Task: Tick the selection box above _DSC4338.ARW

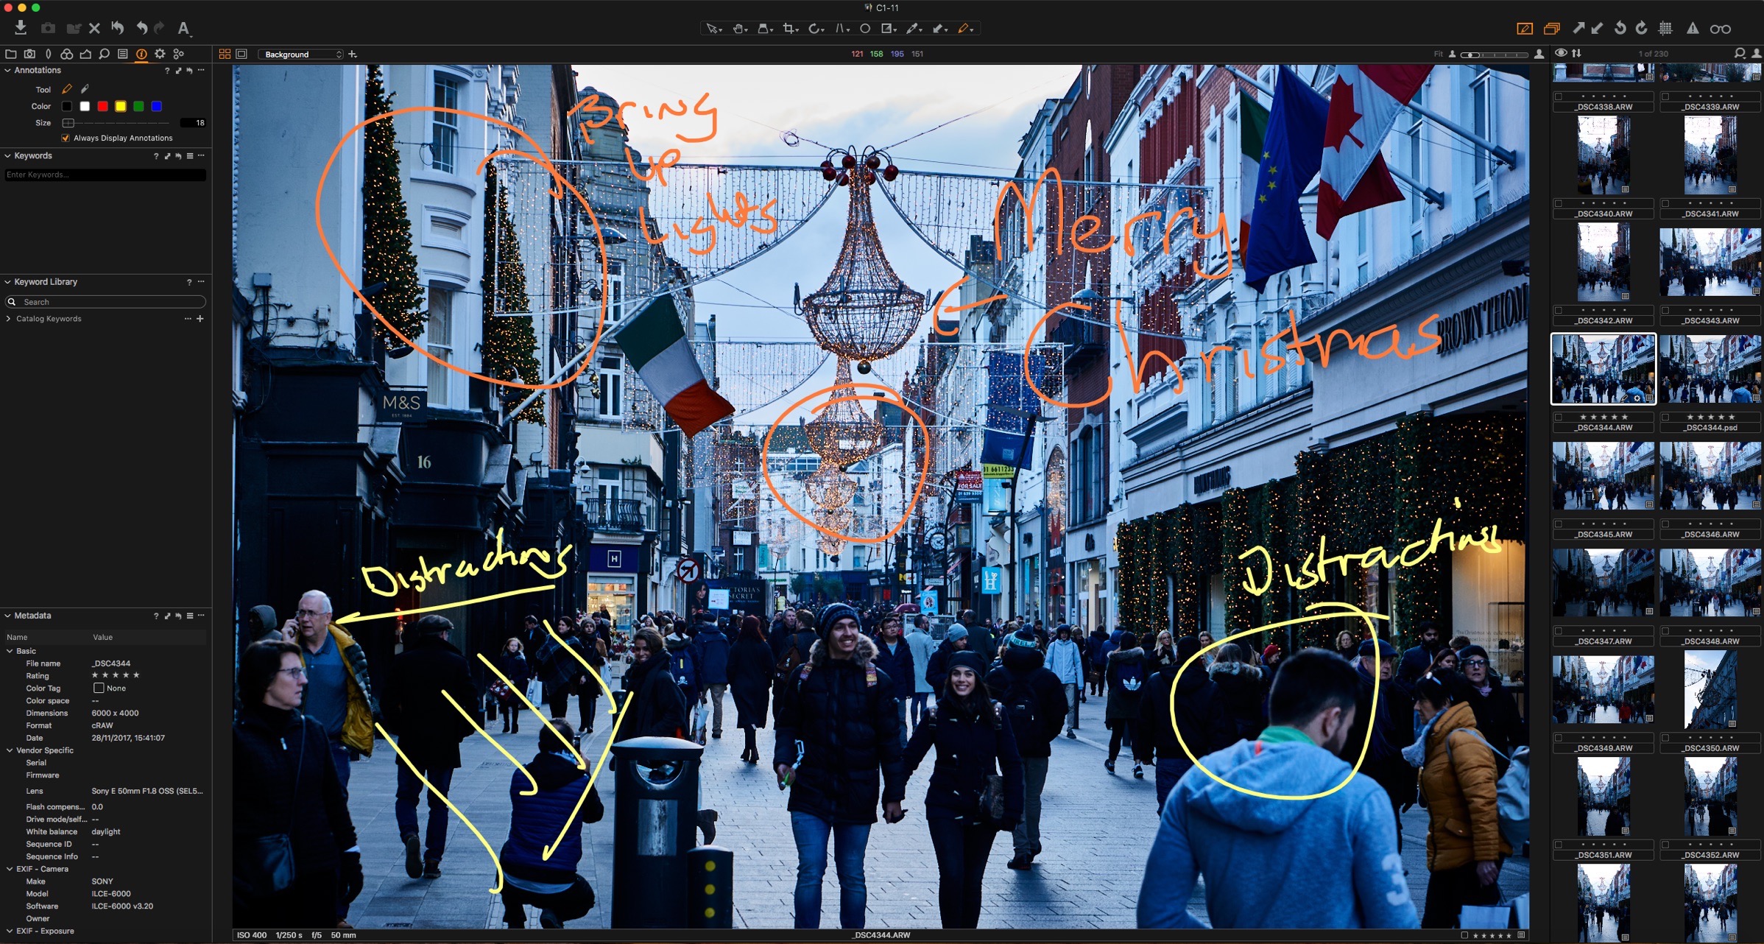Action: pos(1559,96)
